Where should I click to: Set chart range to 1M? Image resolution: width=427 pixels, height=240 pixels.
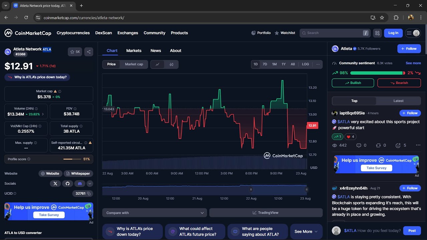[274, 64]
